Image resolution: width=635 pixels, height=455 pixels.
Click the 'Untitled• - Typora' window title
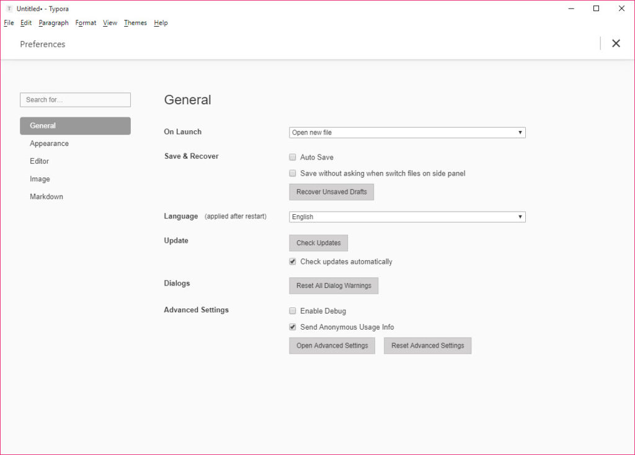[43, 9]
